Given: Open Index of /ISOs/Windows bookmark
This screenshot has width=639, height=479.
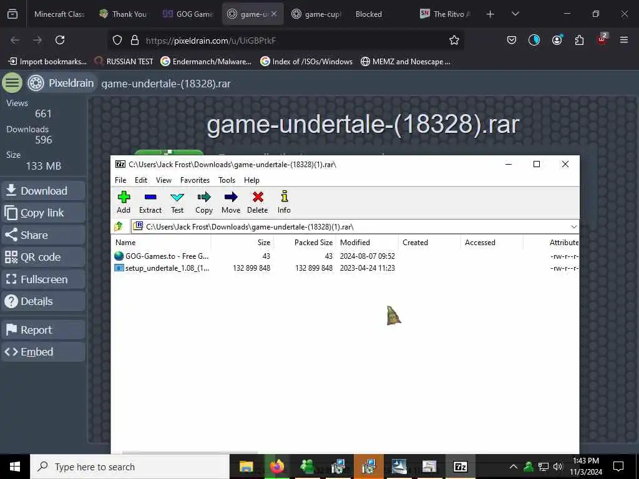Looking at the screenshot, I should (306, 62).
